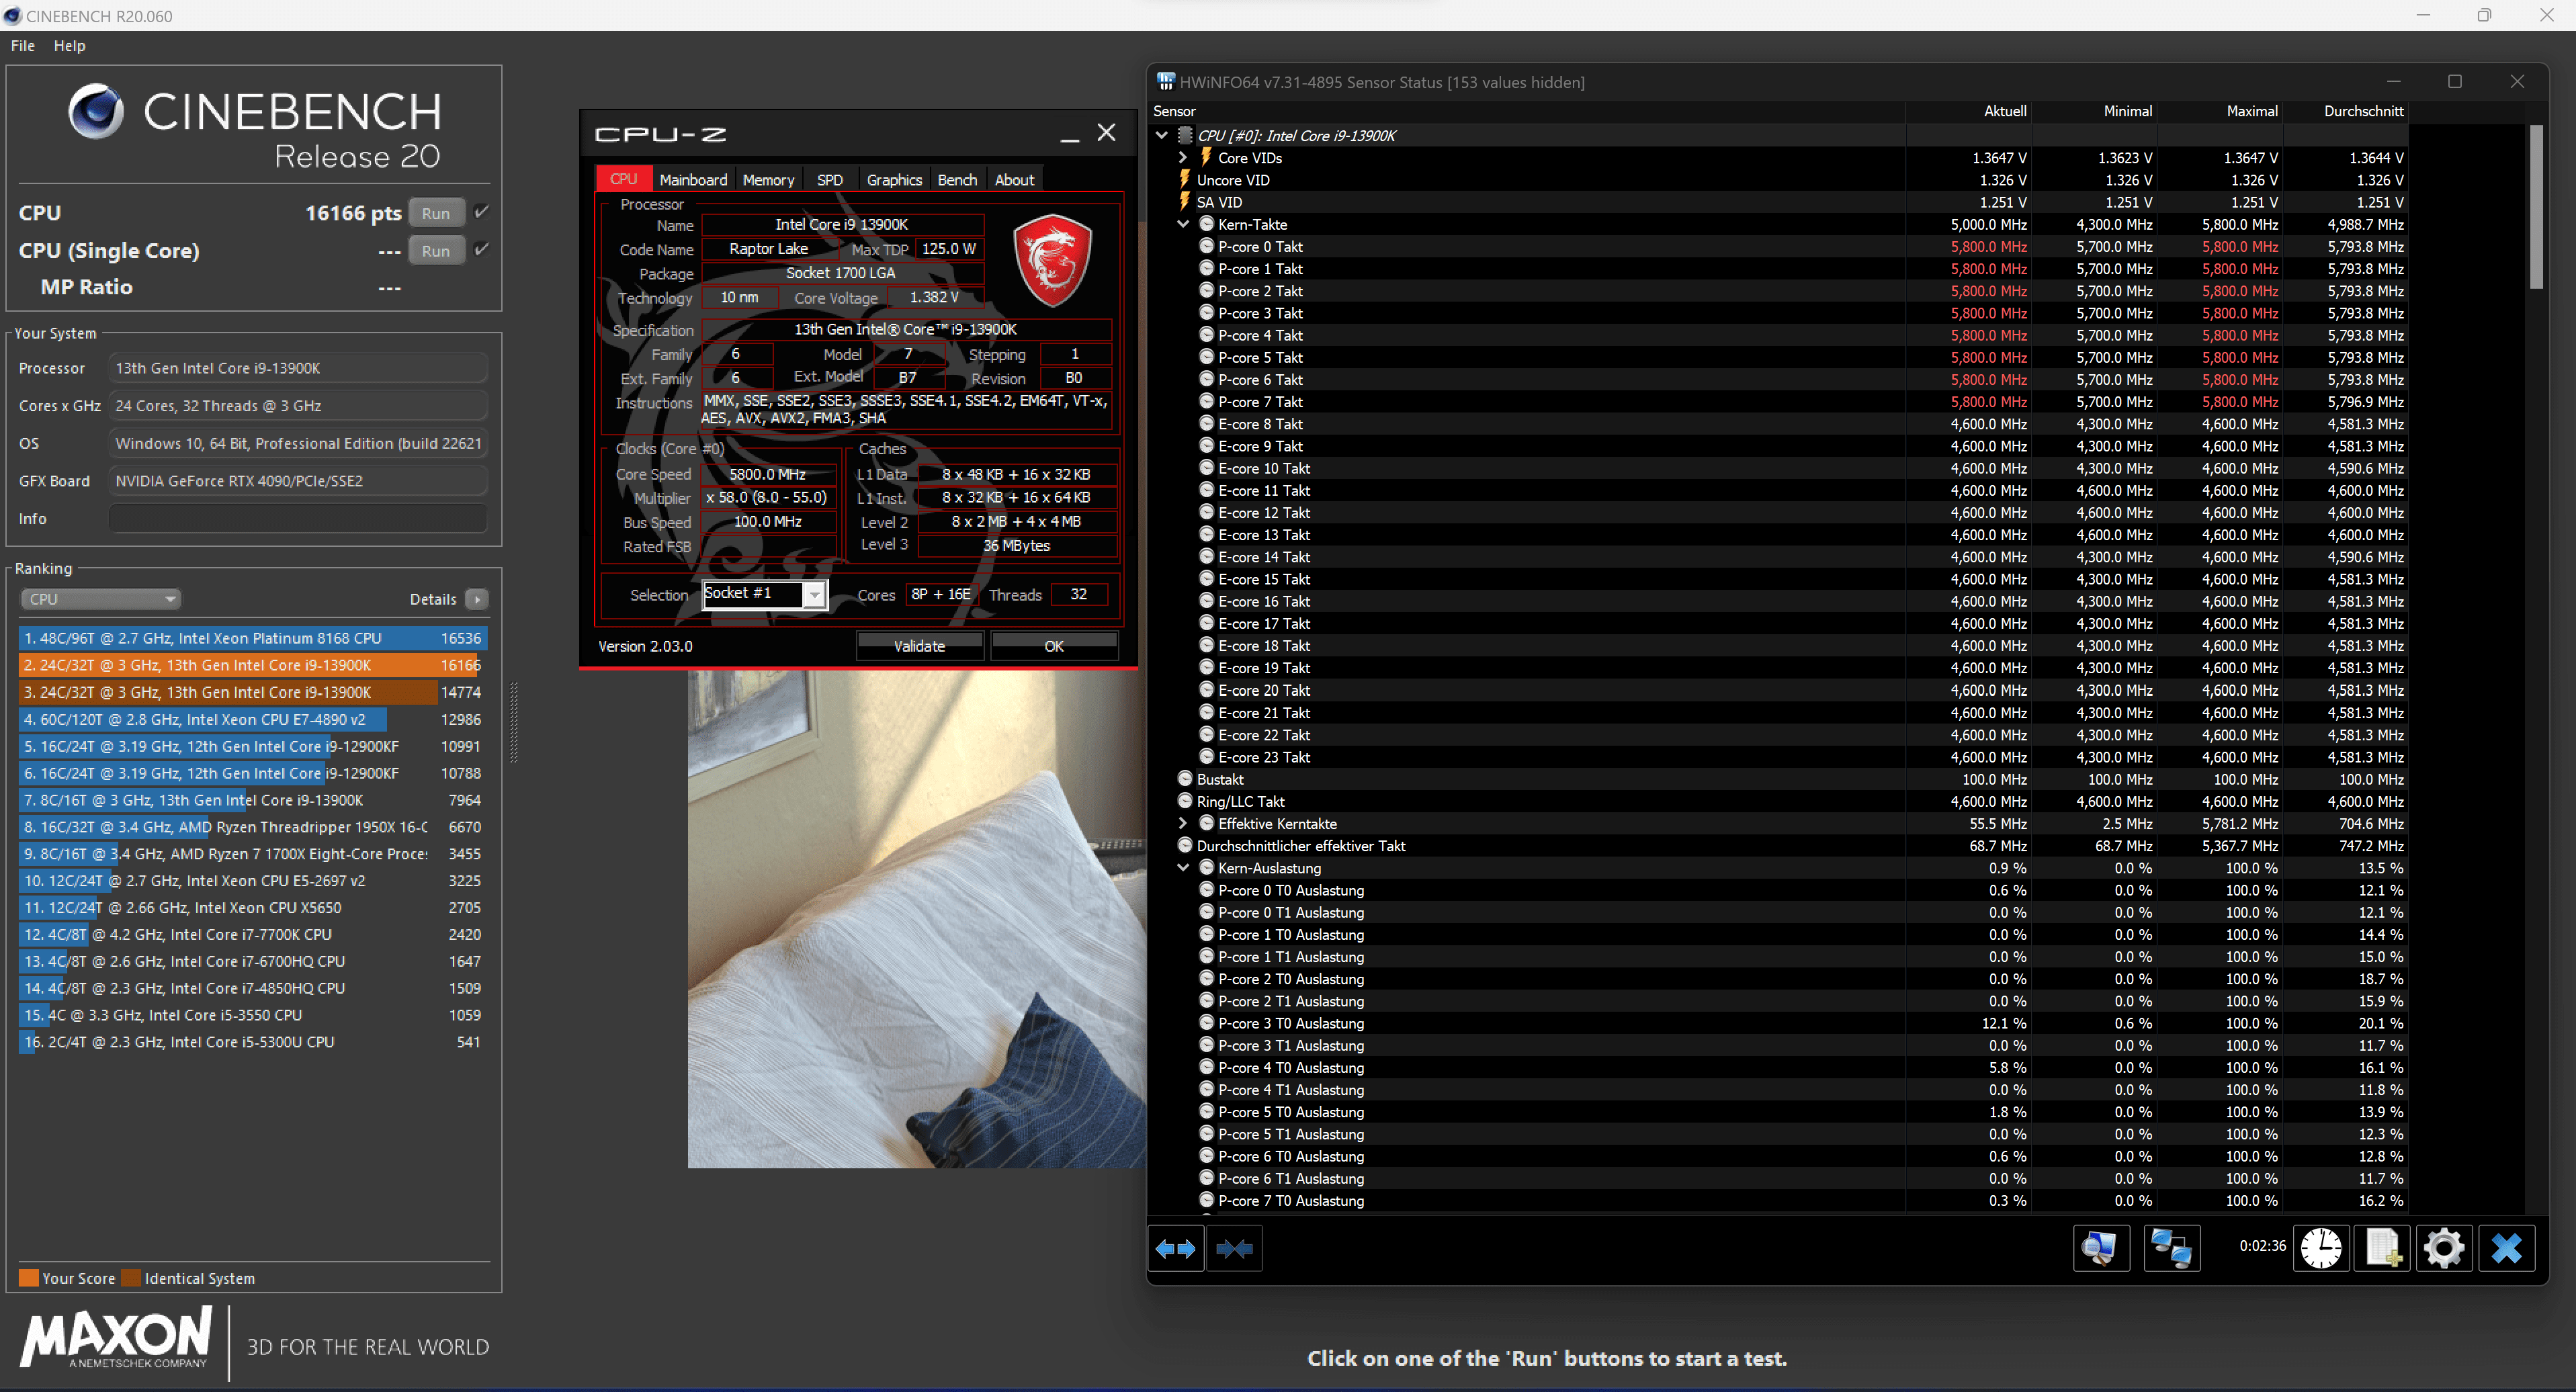Open the About tab in CPU-Z
The width and height of the screenshot is (2576, 1392).
pos(1014,179)
